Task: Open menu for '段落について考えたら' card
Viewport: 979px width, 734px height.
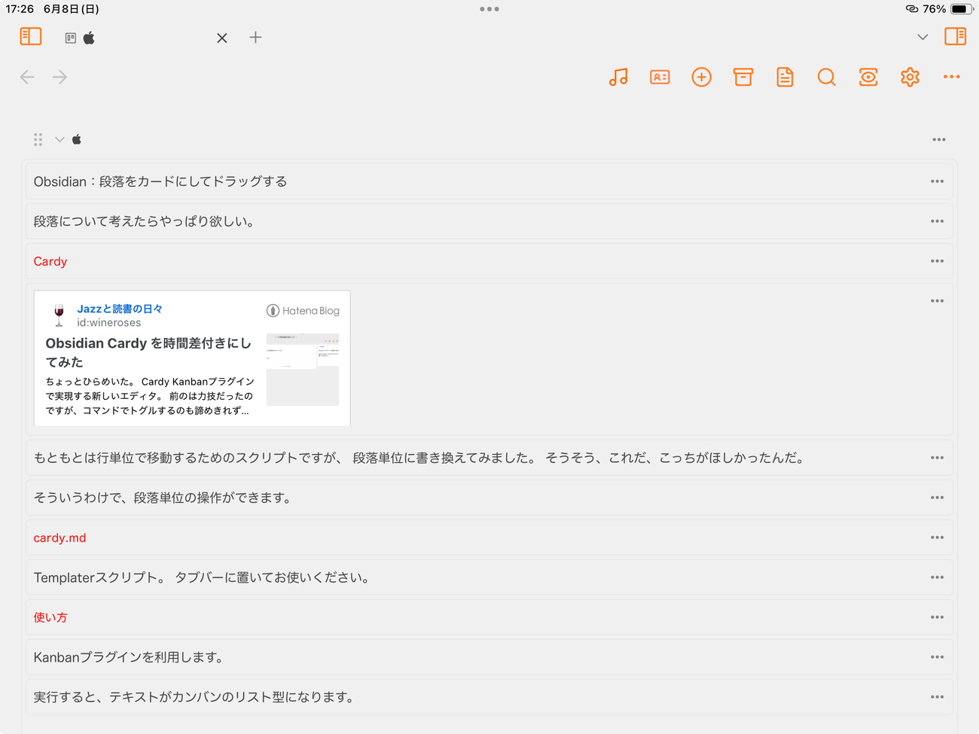Action: point(937,221)
